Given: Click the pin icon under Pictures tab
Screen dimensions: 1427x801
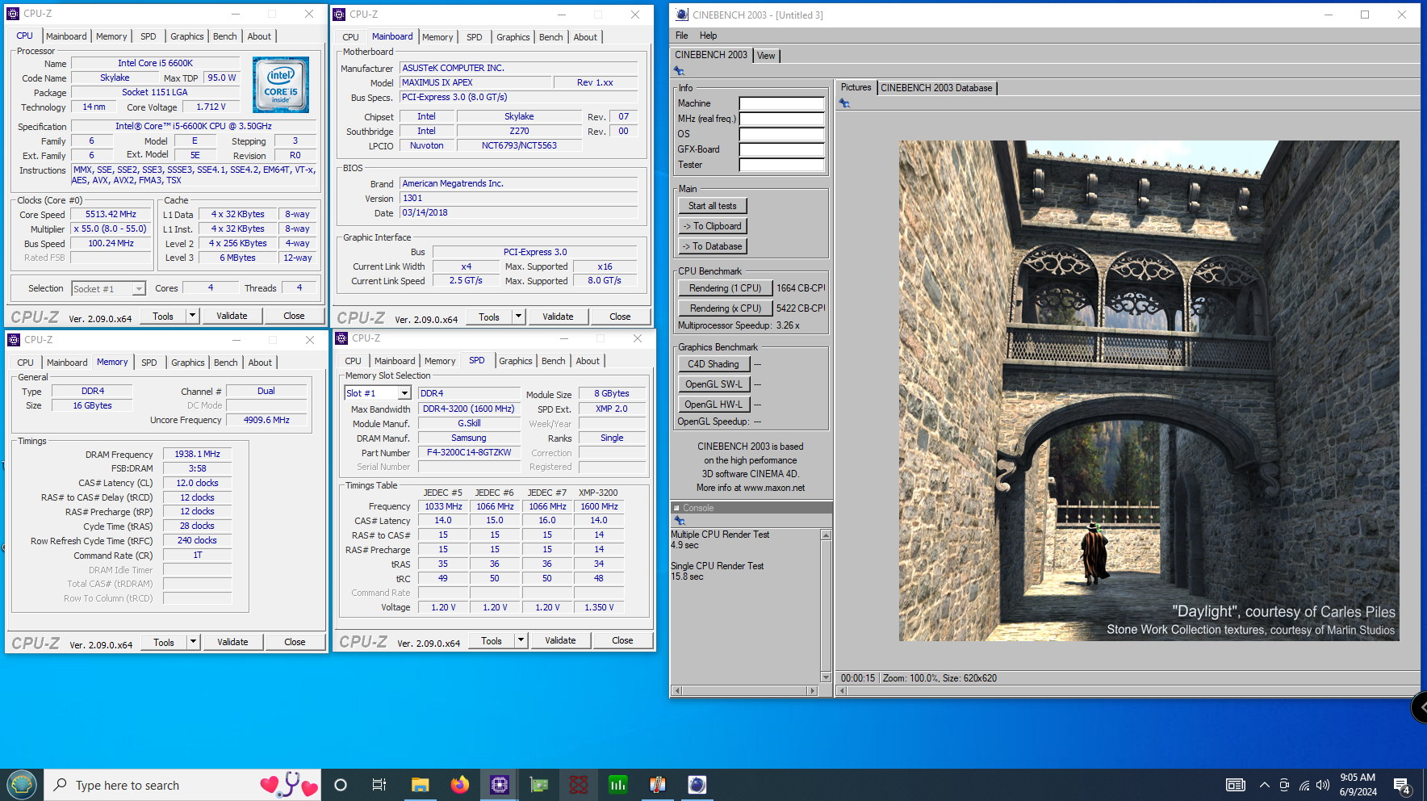Looking at the screenshot, I should click(x=844, y=103).
